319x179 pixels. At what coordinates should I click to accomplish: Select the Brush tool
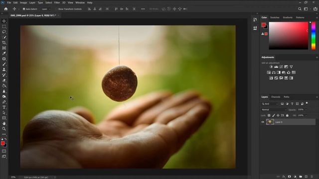coord(4,64)
